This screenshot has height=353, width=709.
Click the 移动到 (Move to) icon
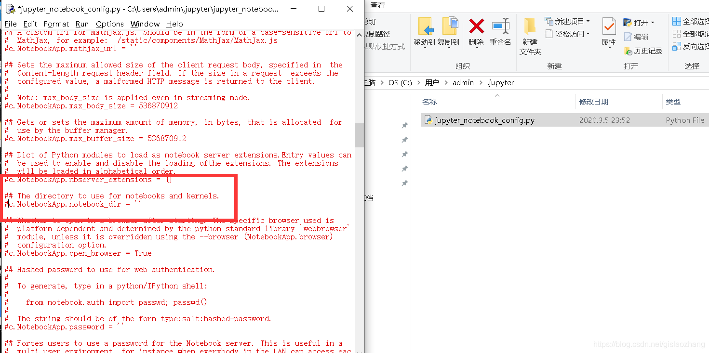[424, 29]
